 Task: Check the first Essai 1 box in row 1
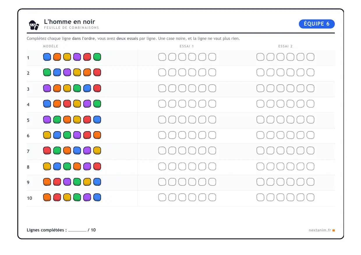click(162, 57)
